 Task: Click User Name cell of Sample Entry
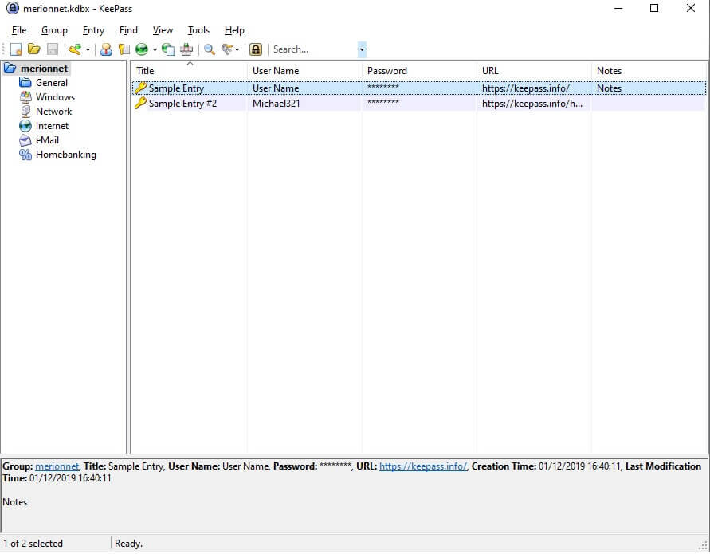(276, 88)
